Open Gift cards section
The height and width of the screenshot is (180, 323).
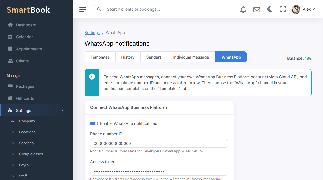click(x=25, y=98)
